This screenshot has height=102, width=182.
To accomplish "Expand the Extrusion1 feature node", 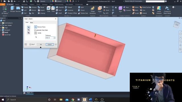I will click(x=1, y=30).
